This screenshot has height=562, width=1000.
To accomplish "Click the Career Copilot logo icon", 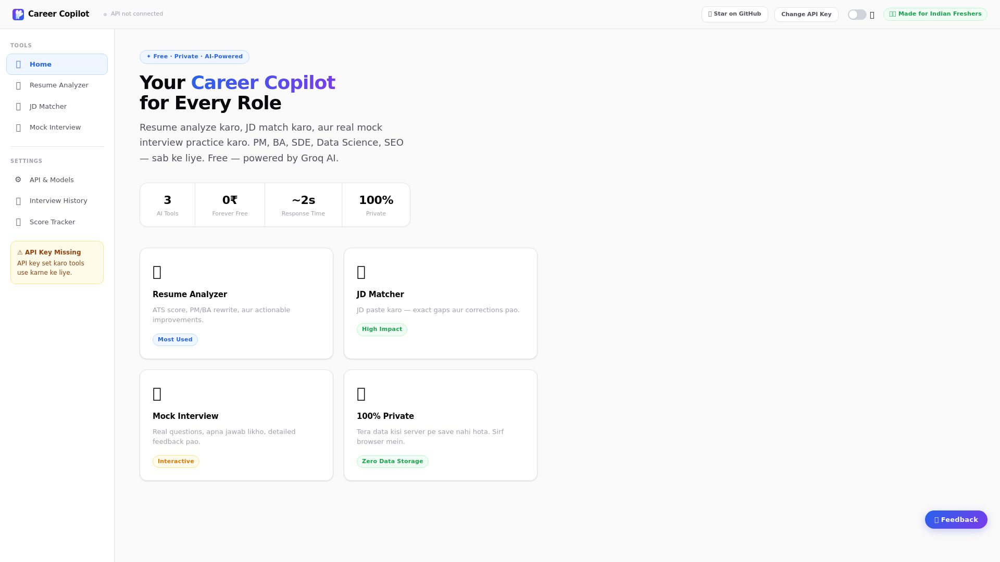I will (x=18, y=15).
